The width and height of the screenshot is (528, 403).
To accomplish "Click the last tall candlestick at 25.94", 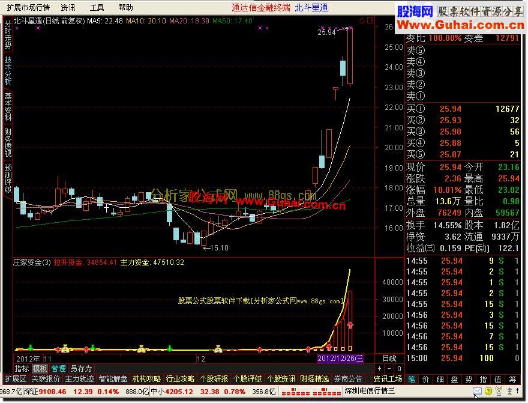I will 350,56.
